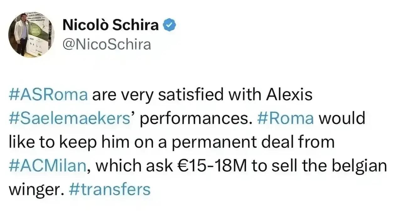
Task: Open the #ACMilan hashtag
Action: pyautogui.click(x=48, y=166)
